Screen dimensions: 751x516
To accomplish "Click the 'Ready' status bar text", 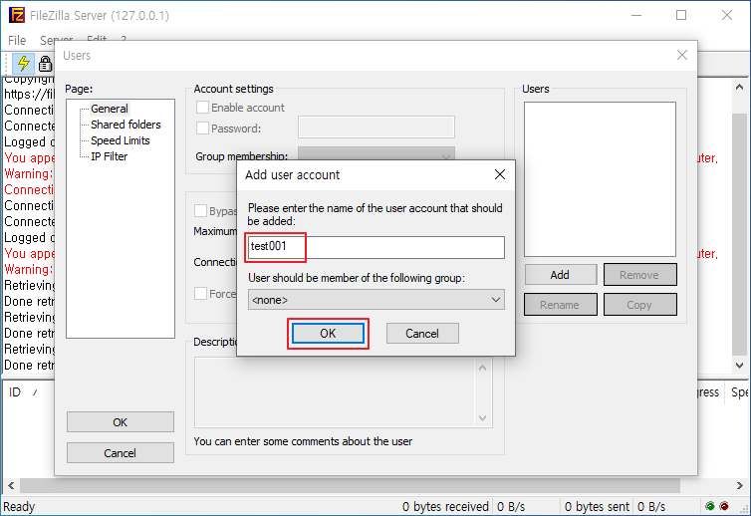I will click(x=19, y=506).
